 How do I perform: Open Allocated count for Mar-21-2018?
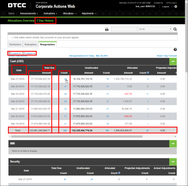148,109
